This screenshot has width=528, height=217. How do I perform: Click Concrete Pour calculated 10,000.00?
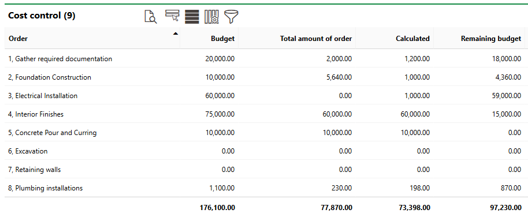415,133
